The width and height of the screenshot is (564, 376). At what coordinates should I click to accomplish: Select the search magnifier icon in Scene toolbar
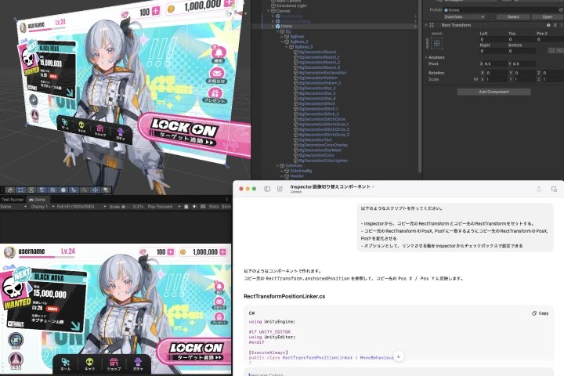tap(85, 190)
